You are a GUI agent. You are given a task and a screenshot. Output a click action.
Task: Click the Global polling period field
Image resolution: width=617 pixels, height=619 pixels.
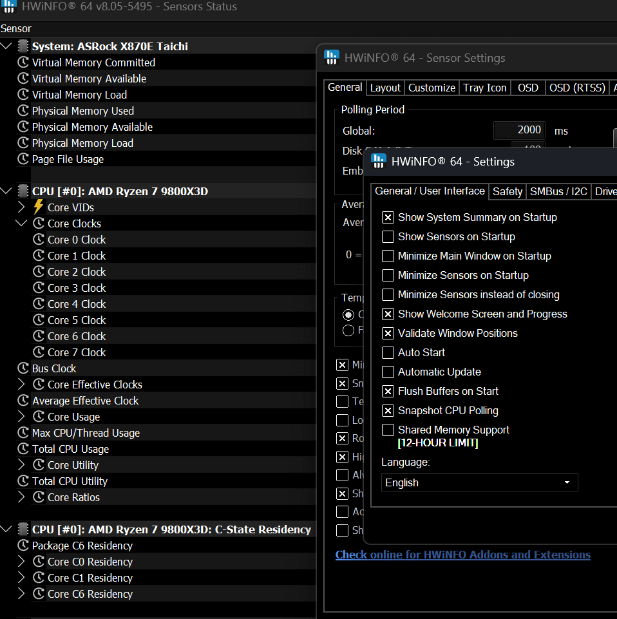tap(519, 130)
